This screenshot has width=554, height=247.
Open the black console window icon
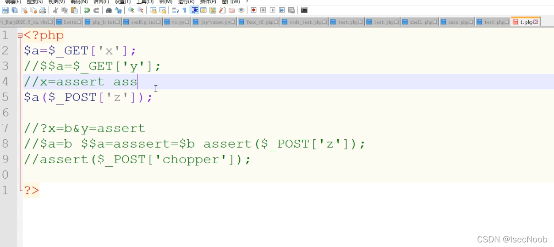click(x=304, y=10)
